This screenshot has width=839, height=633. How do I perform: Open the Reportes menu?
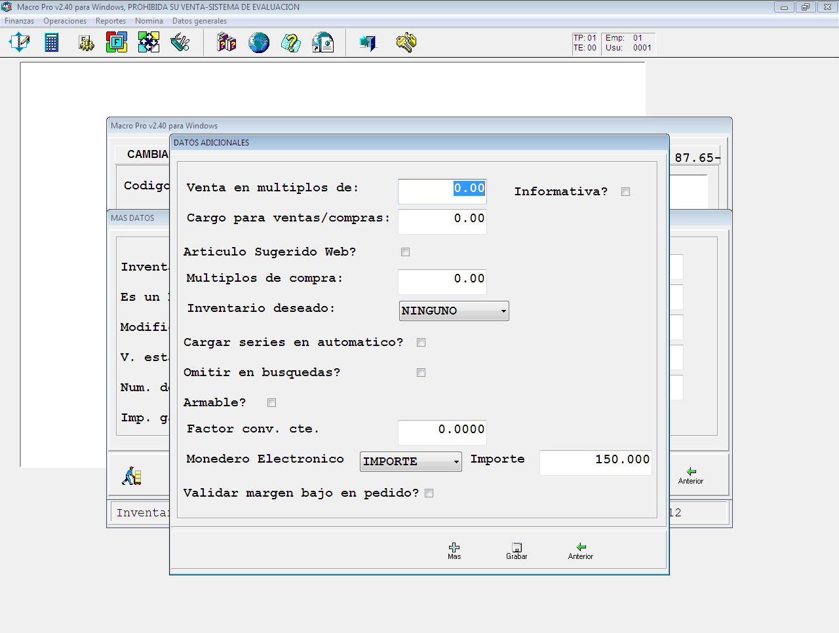click(110, 21)
